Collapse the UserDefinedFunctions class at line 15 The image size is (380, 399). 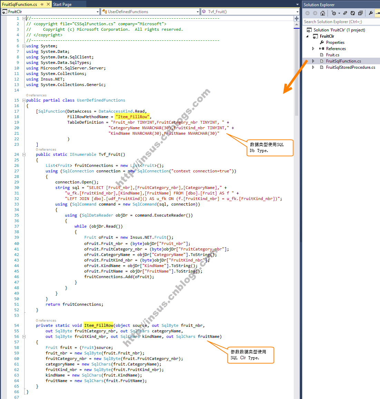24,100
